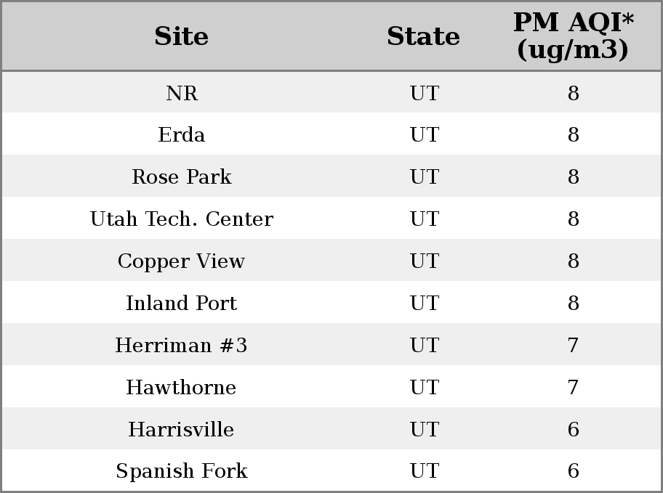Select the NR site row

click(x=331, y=92)
